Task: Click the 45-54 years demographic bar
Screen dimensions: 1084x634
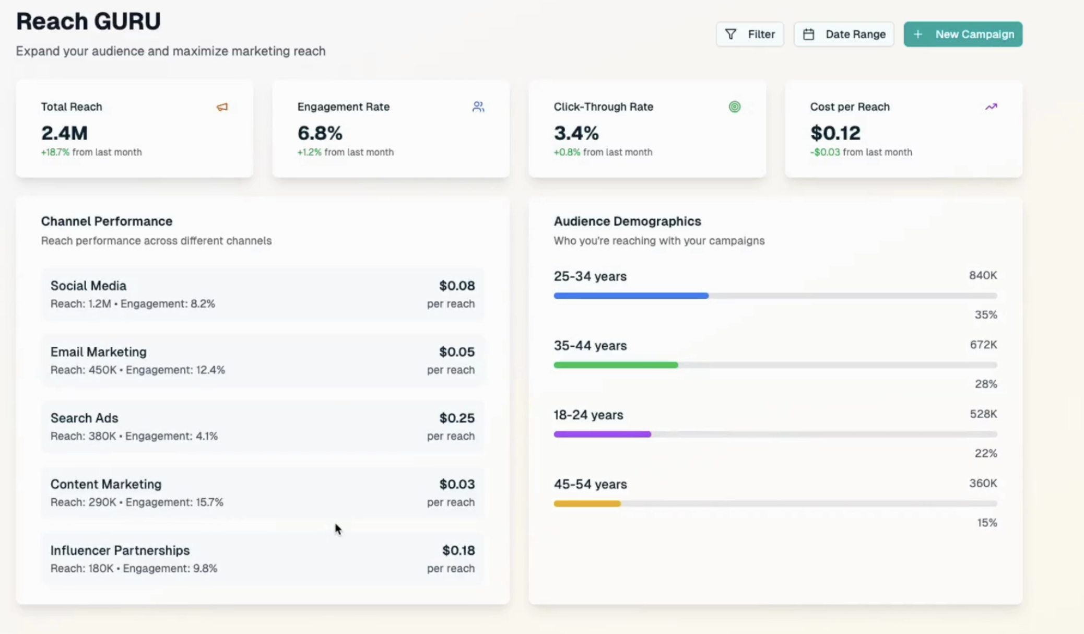Action: coord(775,503)
